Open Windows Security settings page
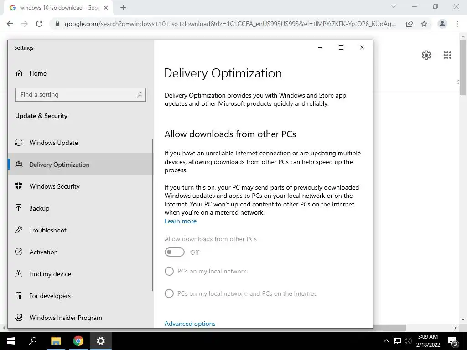This screenshot has height=350, width=467. coord(80,186)
